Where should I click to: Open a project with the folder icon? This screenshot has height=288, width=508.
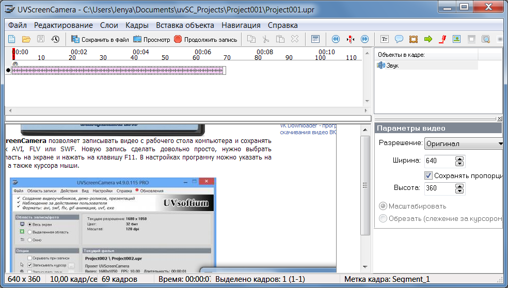point(26,39)
